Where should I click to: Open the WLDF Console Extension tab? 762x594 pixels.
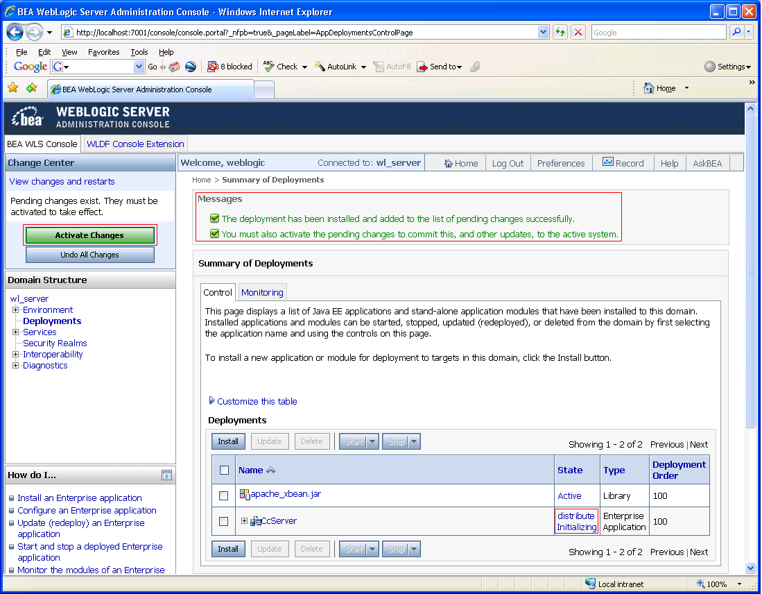point(136,144)
